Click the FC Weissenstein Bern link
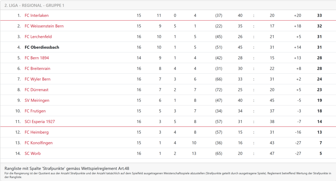336x181 pixels. point(44,26)
